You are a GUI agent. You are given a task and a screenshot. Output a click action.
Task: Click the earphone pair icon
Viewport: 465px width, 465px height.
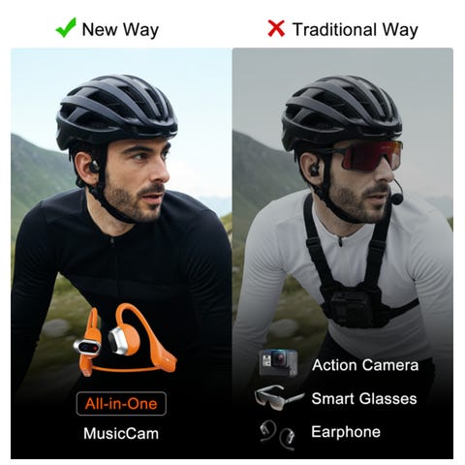pyautogui.click(x=278, y=435)
